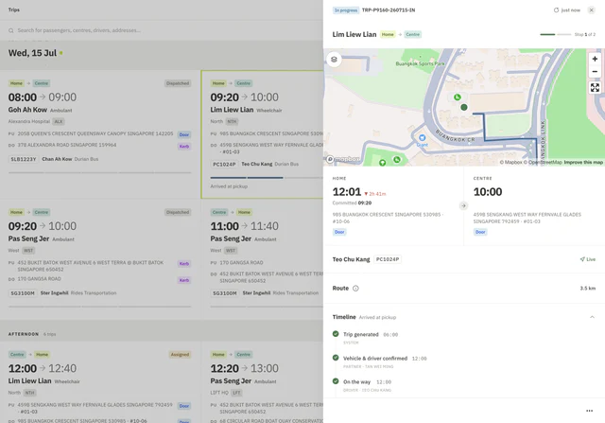Click the Trips page title

click(x=14, y=9)
